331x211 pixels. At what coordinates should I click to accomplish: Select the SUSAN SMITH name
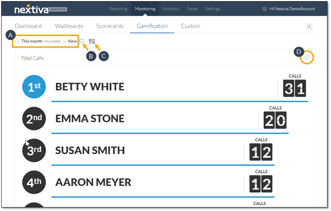click(90, 150)
